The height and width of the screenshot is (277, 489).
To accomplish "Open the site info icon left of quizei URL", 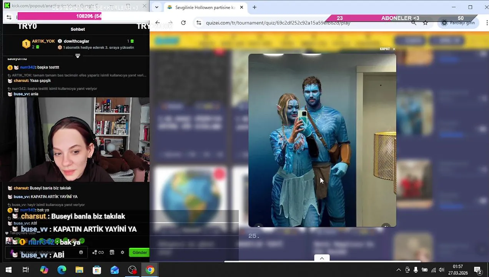I will [x=199, y=23].
